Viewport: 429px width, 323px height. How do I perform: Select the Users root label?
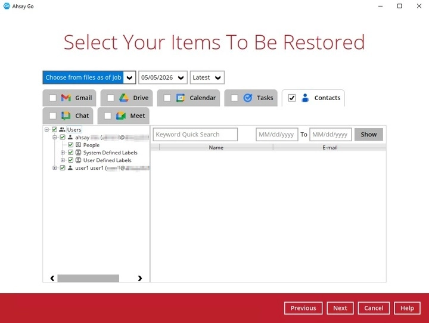coord(74,129)
